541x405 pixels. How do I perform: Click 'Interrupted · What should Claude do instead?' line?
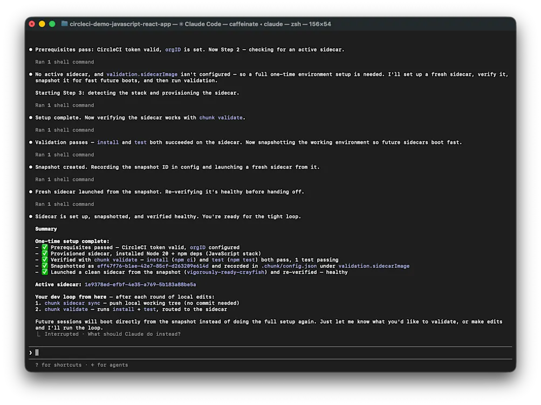click(x=112, y=334)
